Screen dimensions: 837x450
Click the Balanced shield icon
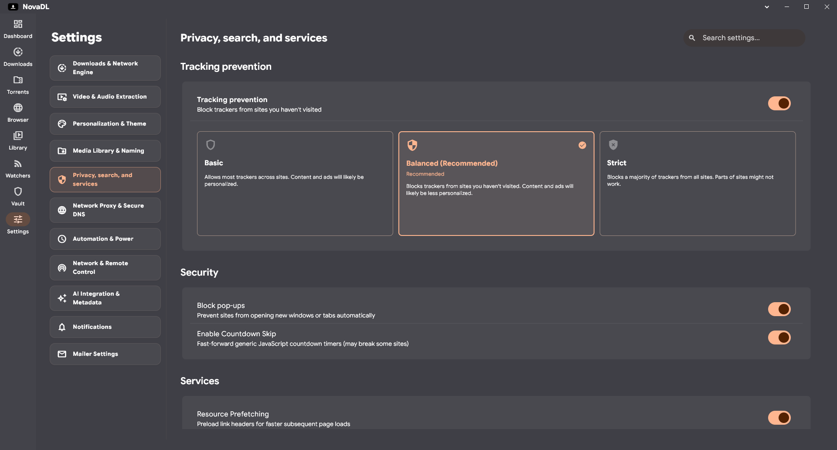click(412, 145)
